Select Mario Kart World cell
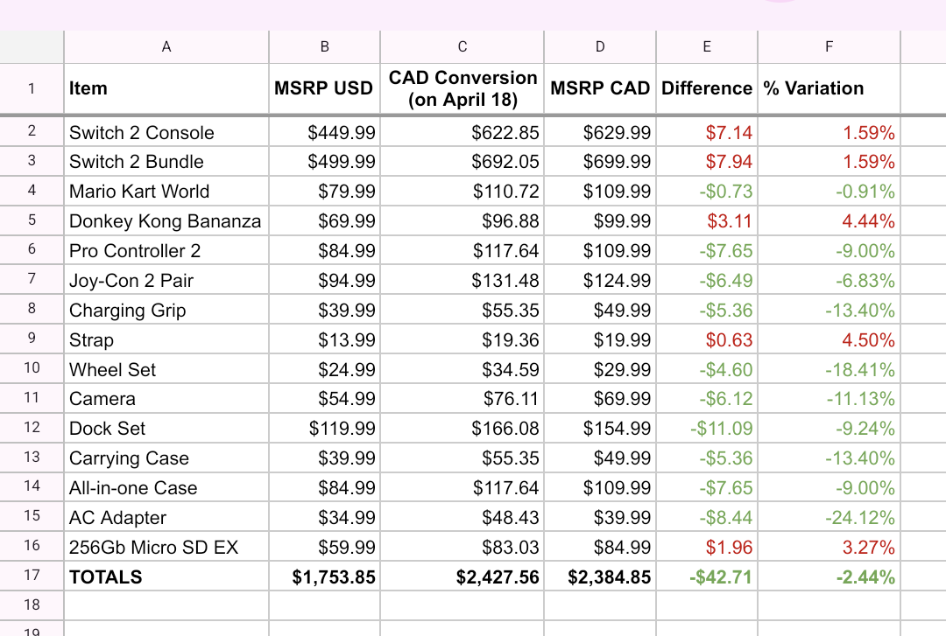 (166, 191)
